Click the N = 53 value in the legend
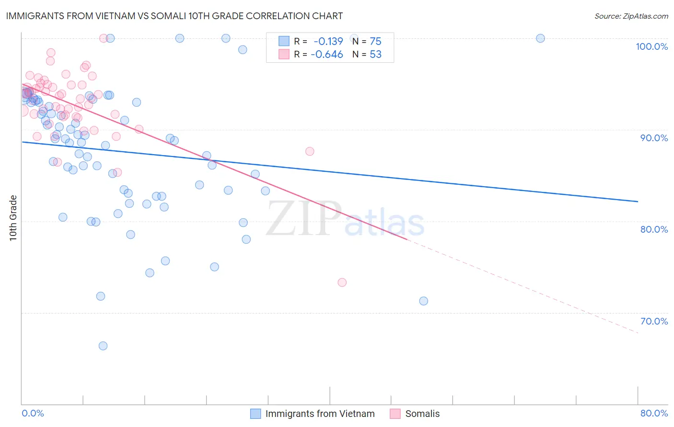Screen dimensions: 674x427 click(367, 54)
